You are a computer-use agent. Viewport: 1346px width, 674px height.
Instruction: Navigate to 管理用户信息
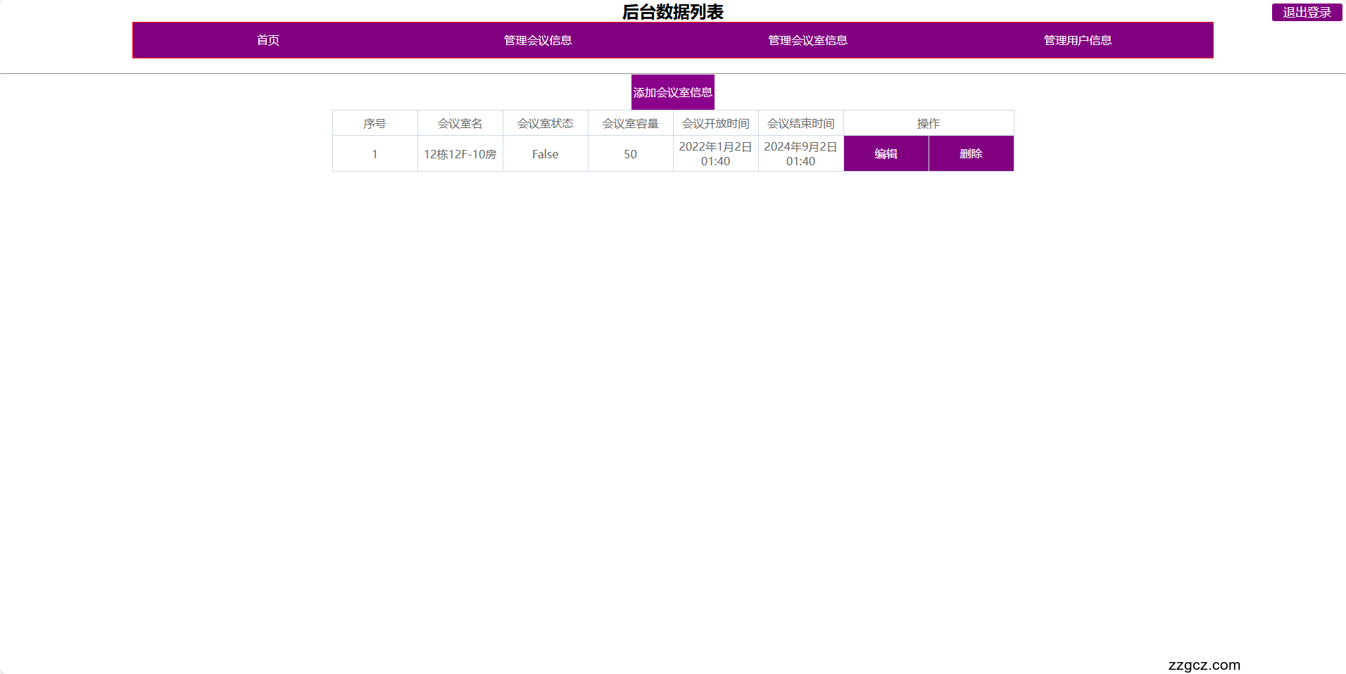(1077, 40)
